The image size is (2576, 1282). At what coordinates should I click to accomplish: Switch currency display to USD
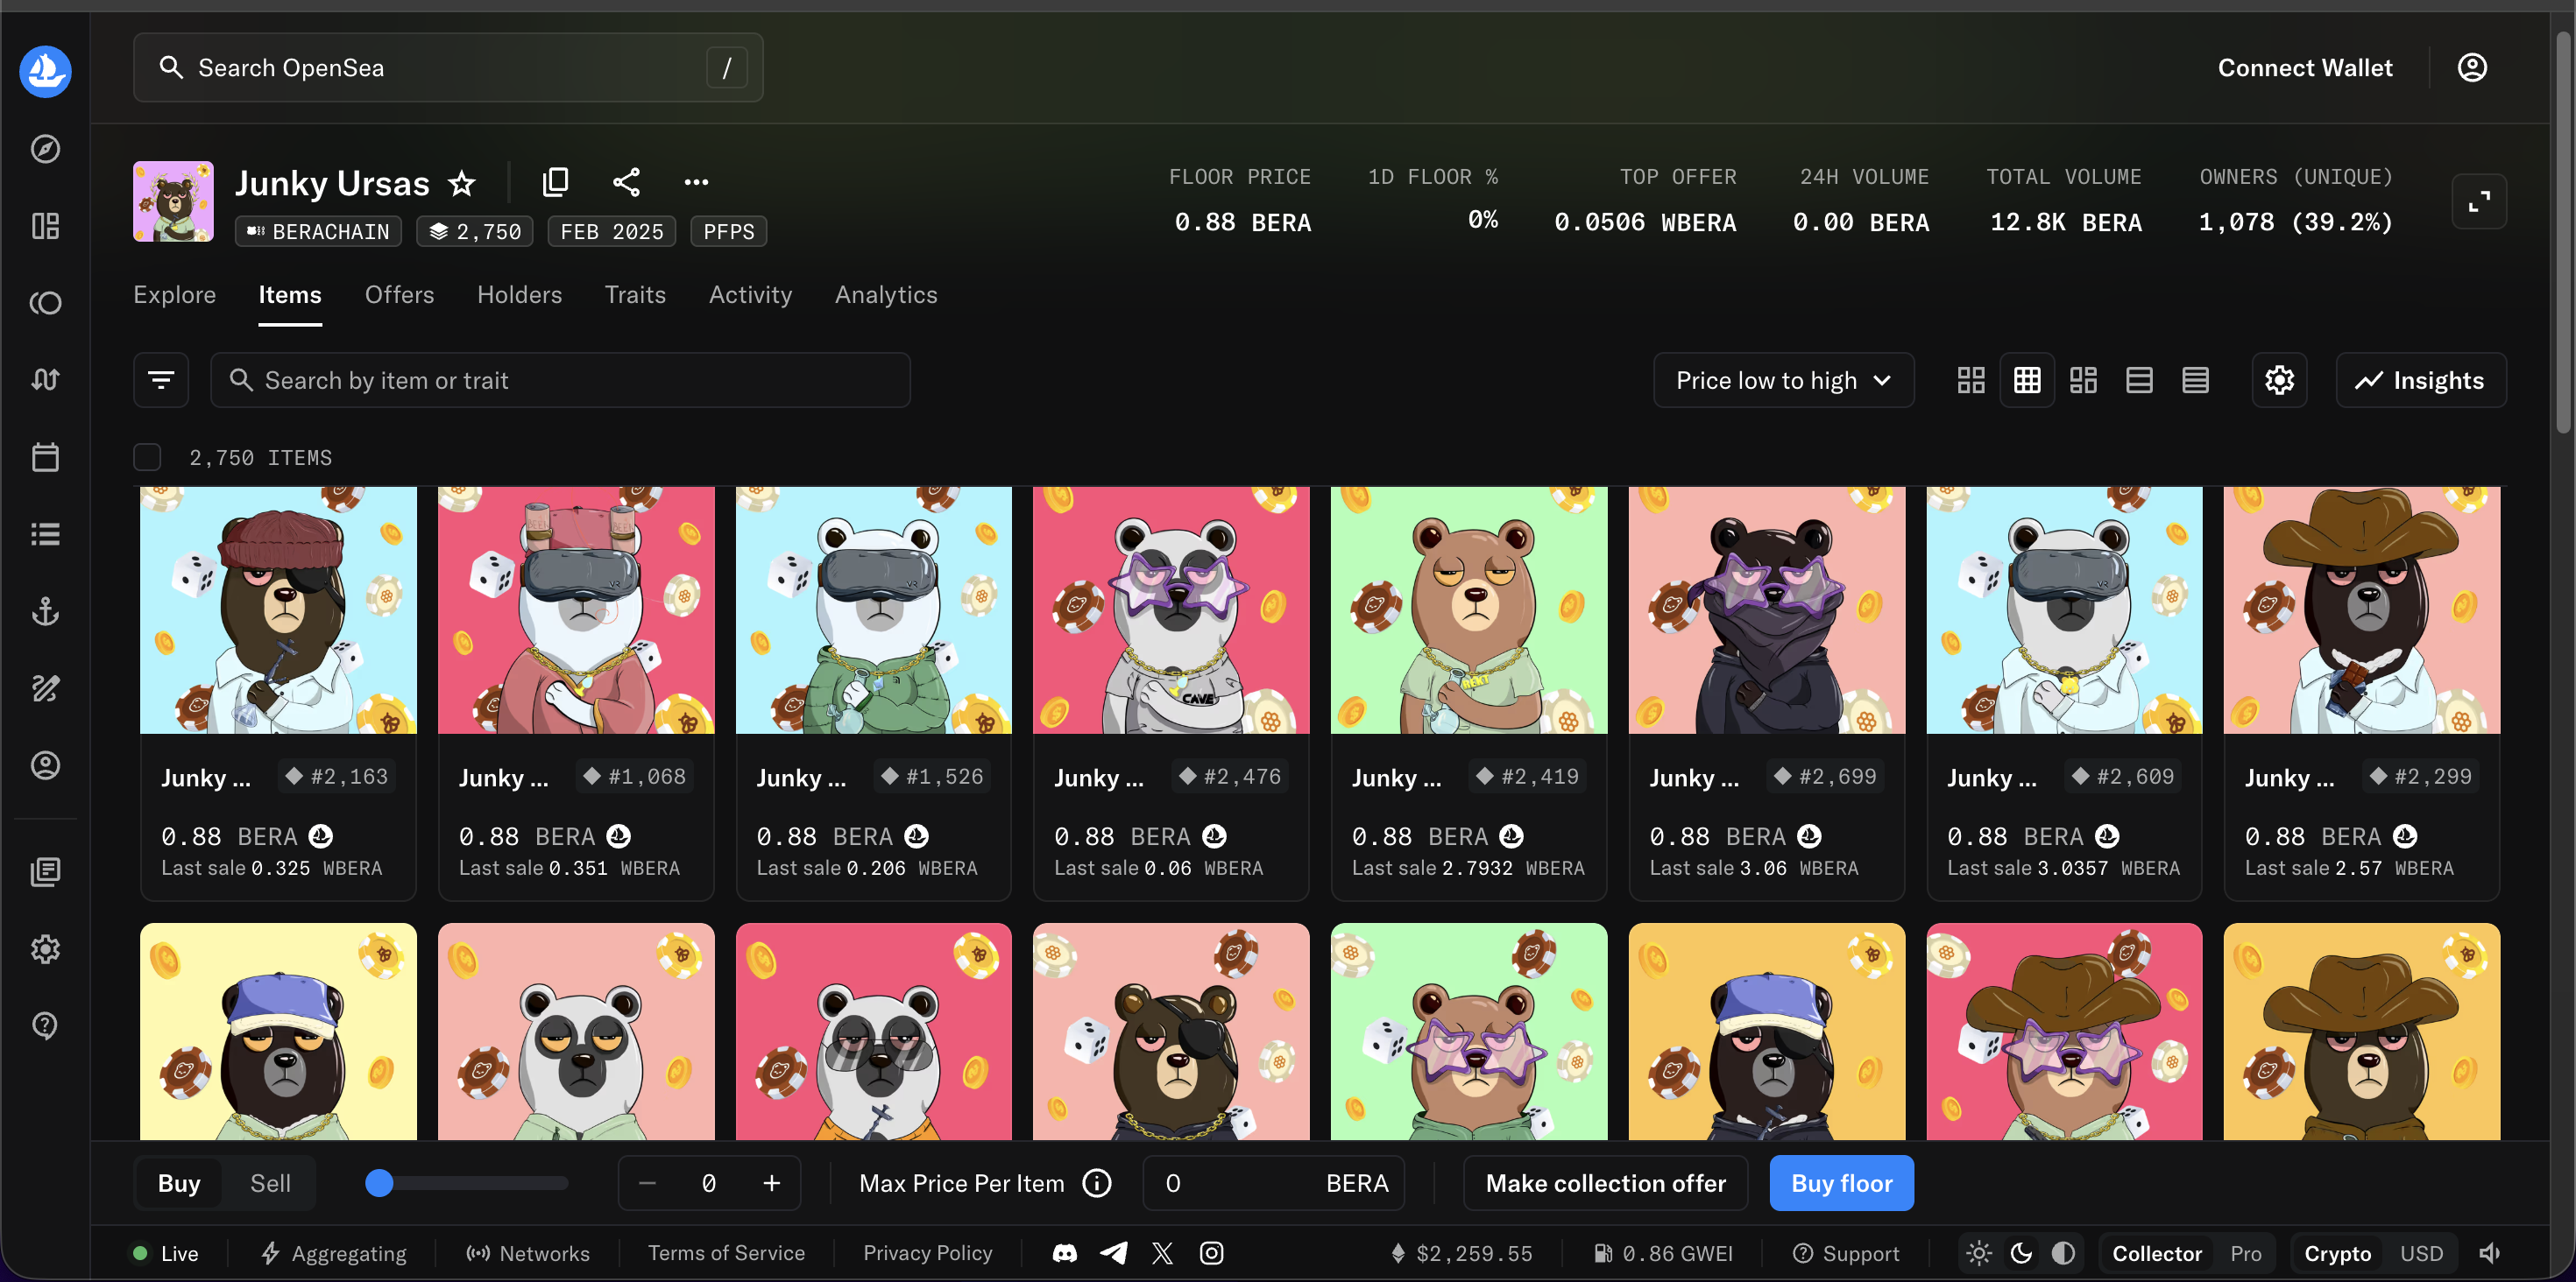pyautogui.click(x=2421, y=1253)
